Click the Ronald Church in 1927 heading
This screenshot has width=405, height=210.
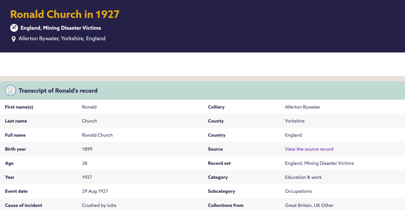pos(65,15)
